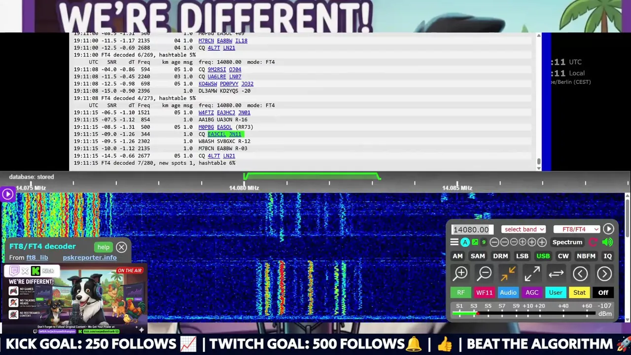Viewport: 631px width, 355px height.
Task: Select NBFM mode
Action: click(x=586, y=256)
